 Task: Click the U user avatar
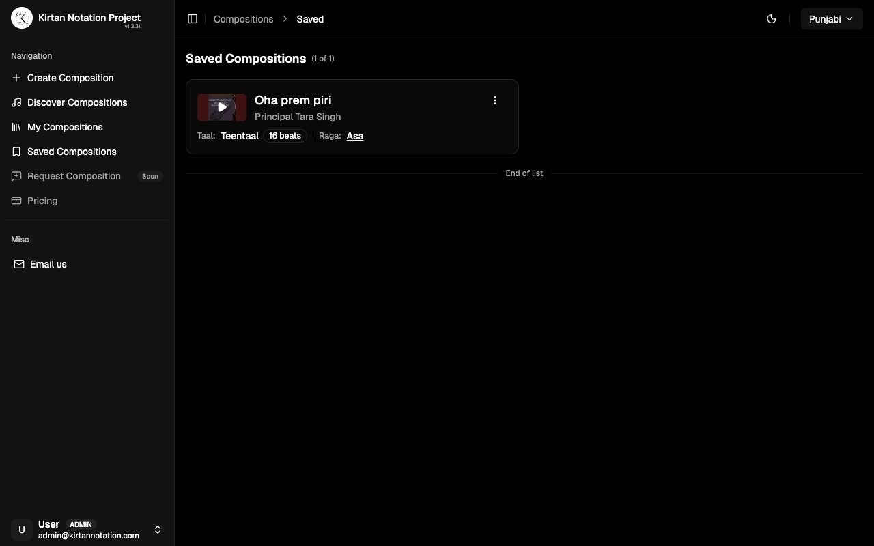coord(22,530)
